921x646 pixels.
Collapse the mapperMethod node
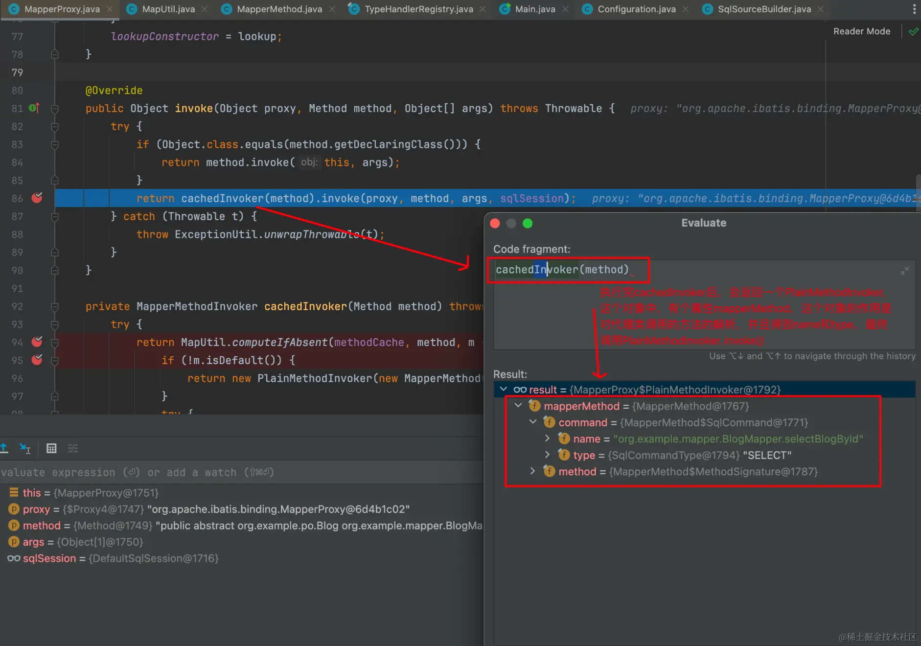click(x=518, y=406)
